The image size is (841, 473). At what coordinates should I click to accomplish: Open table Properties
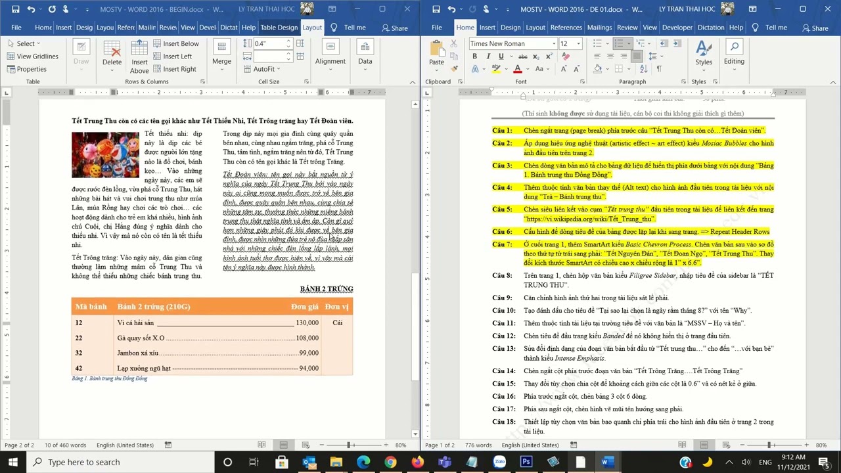pyautogui.click(x=27, y=69)
